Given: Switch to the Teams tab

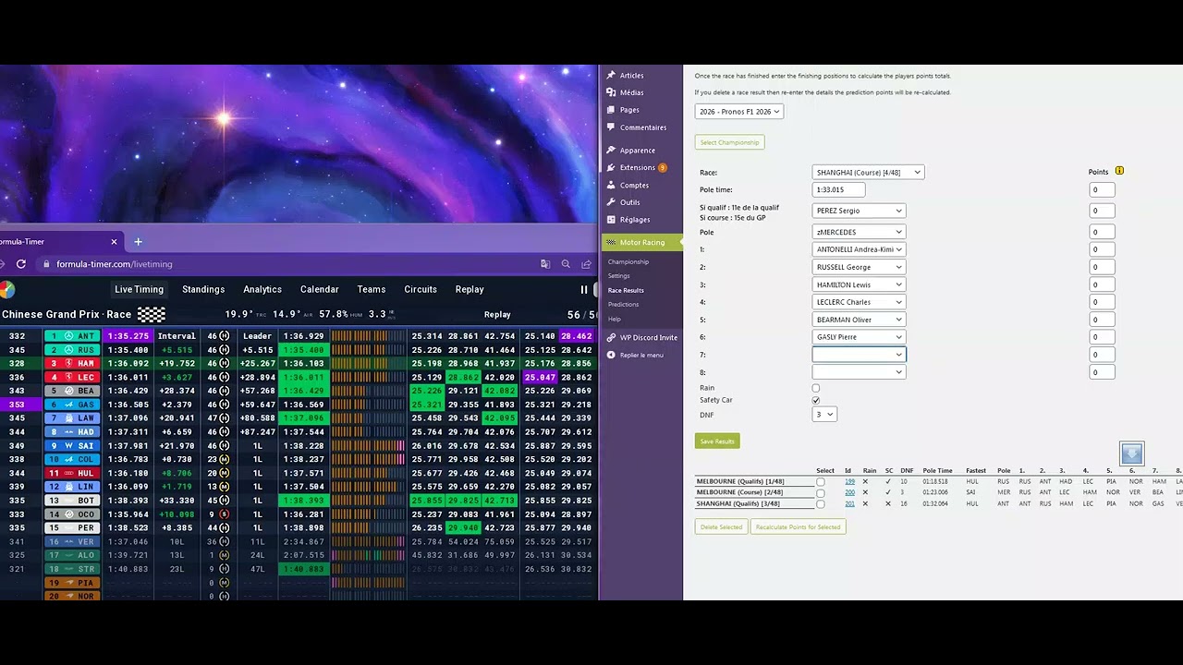Looking at the screenshot, I should [x=372, y=290].
